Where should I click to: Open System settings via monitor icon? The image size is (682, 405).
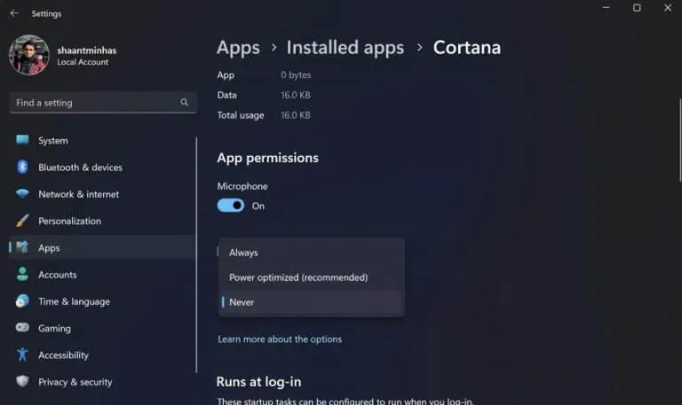click(22, 140)
